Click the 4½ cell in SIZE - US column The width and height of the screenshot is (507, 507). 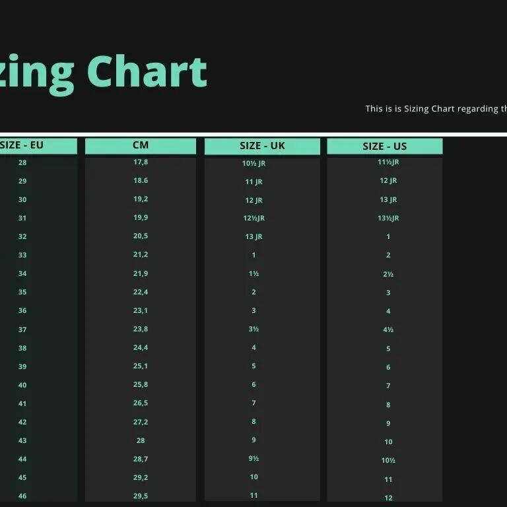pos(388,329)
